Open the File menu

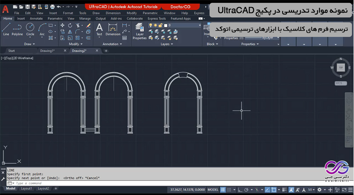point(17,13)
